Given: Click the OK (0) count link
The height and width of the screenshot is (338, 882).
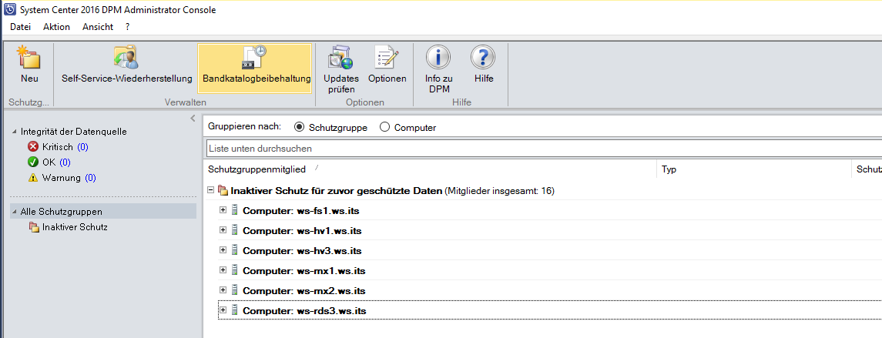Looking at the screenshot, I should (65, 162).
